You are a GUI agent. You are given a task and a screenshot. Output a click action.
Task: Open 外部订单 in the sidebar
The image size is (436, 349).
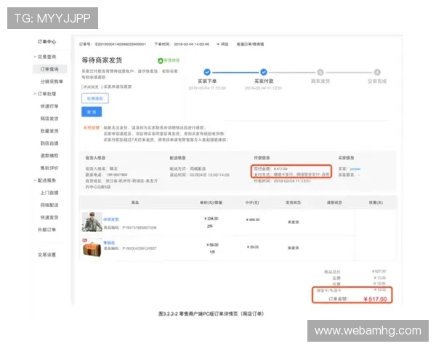click(x=47, y=230)
